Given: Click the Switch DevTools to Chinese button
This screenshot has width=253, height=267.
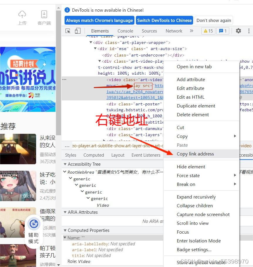Looking at the screenshot, I should coord(164,20).
